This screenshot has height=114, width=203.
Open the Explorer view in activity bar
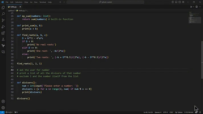pos(3,8)
